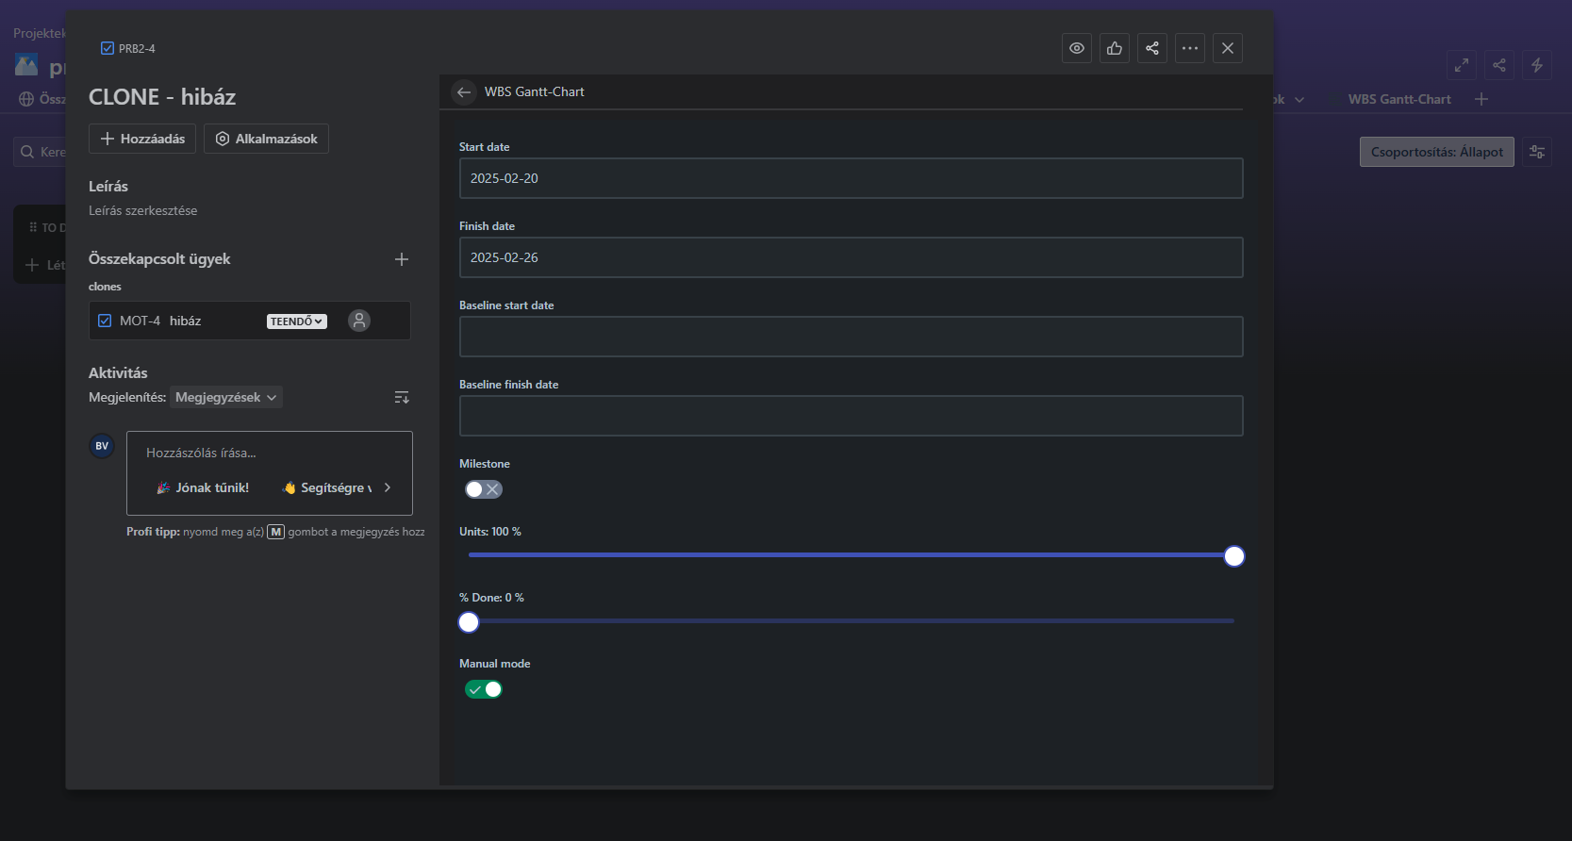Click plus icon next to Összekapcsolt ügyek
1572x841 pixels.
[402, 259]
